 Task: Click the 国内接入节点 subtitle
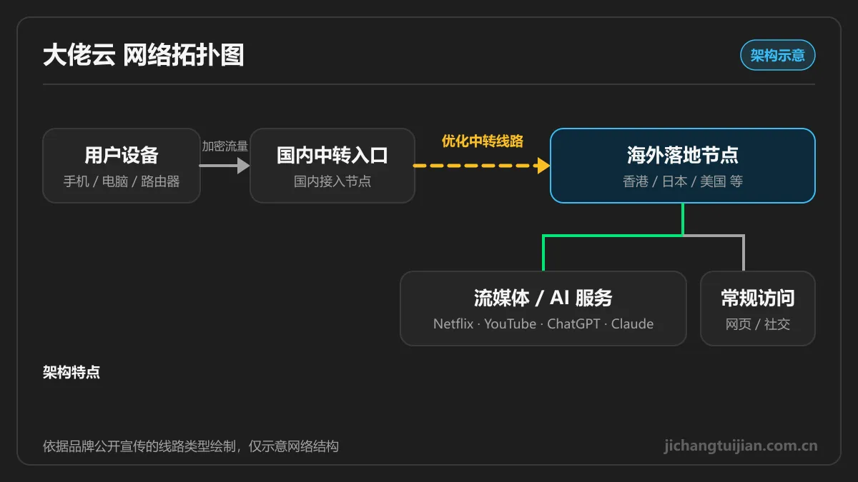click(332, 181)
